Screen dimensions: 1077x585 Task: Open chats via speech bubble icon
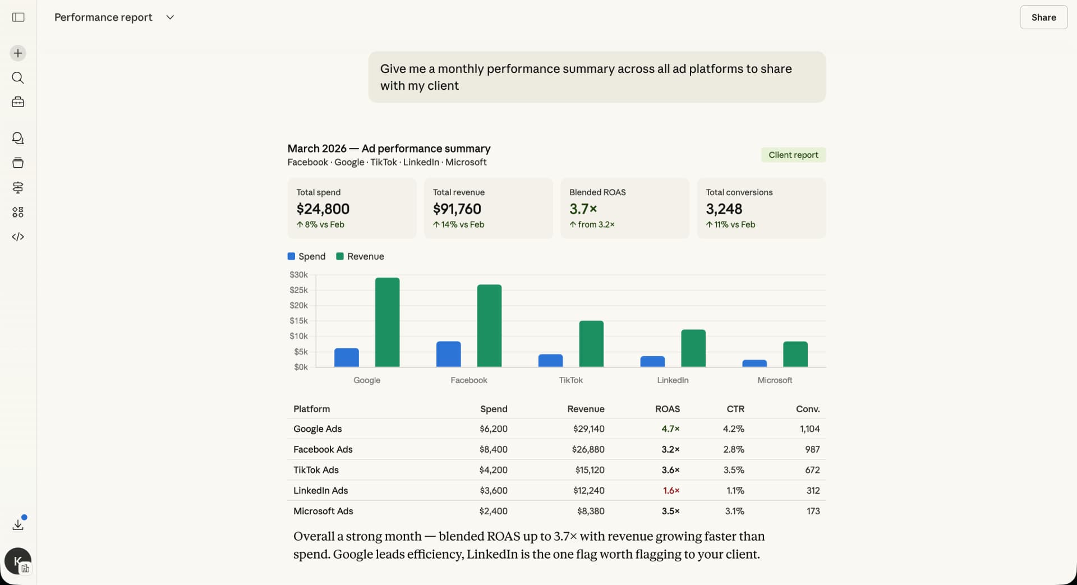18,138
